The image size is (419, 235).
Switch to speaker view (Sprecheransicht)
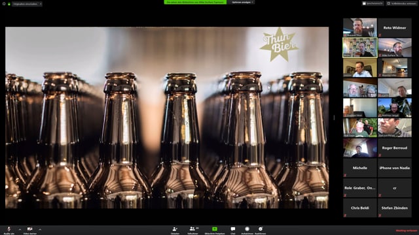pyautogui.click(x=373, y=3)
